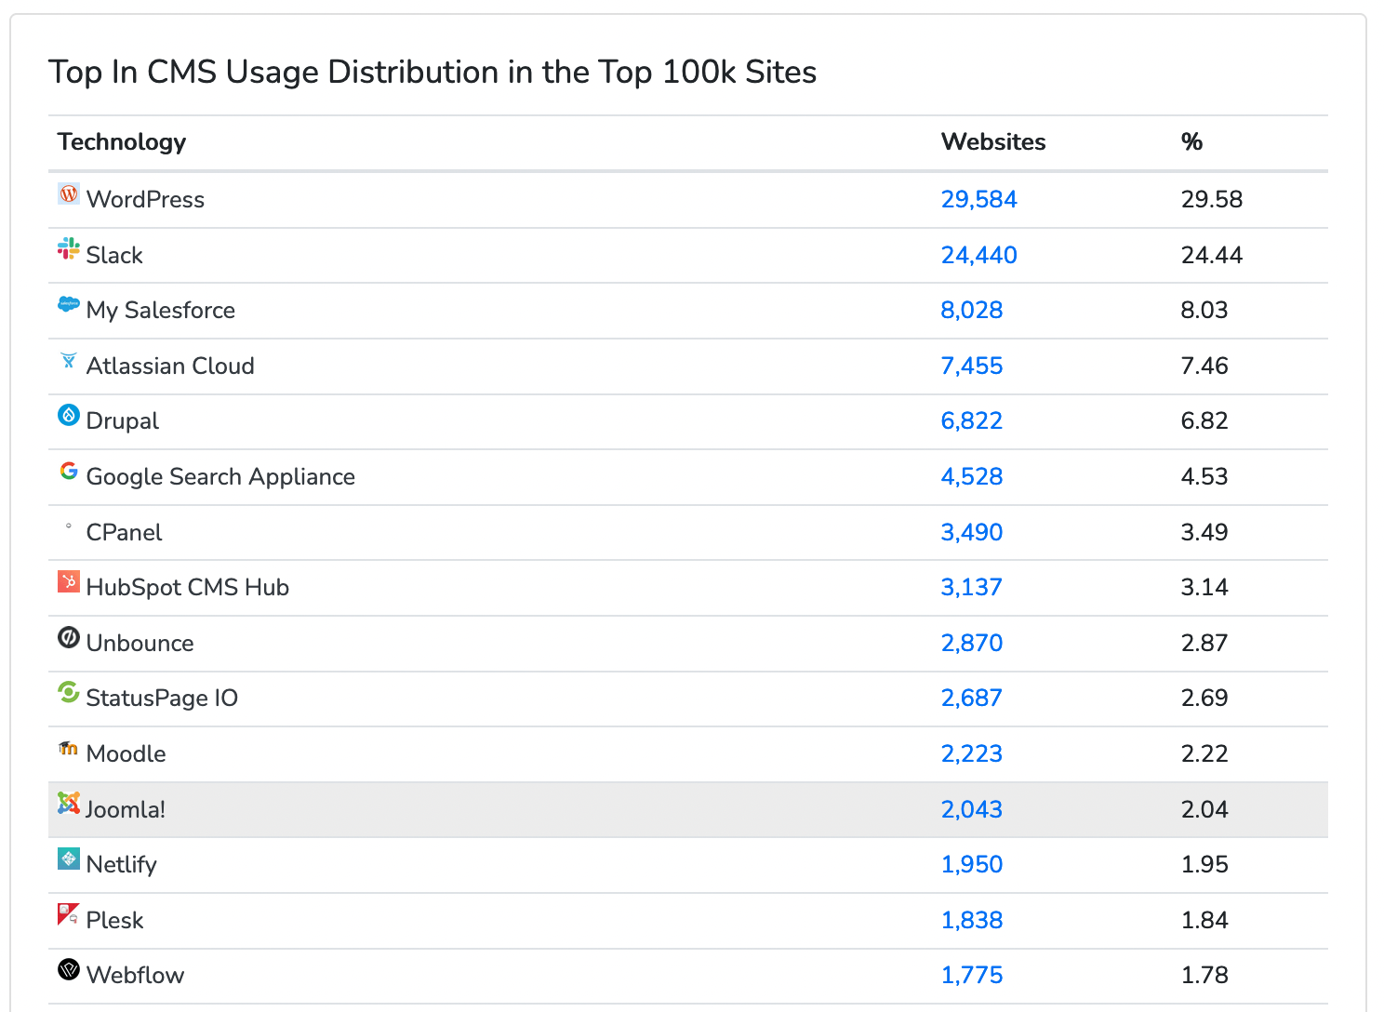Click the WordPress logo icon
This screenshot has width=1384, height=1012.
pyautogui.click(x=69, y=193)
